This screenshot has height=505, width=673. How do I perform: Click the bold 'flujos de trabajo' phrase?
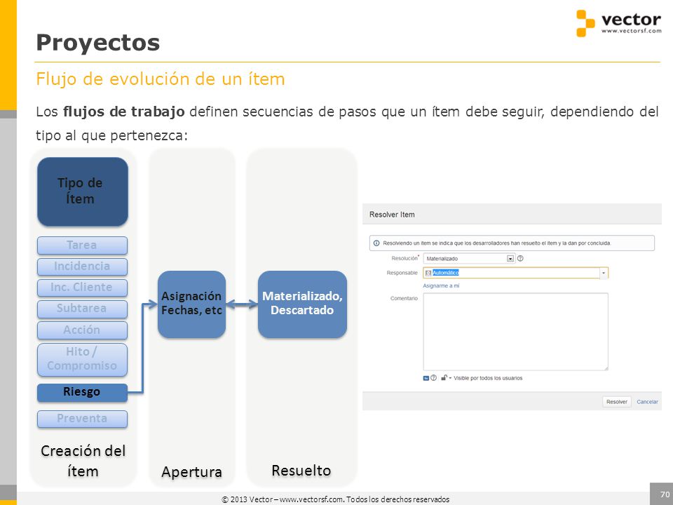123,112
